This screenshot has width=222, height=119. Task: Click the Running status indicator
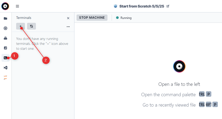pyautogui.click(x=124, y=18)
